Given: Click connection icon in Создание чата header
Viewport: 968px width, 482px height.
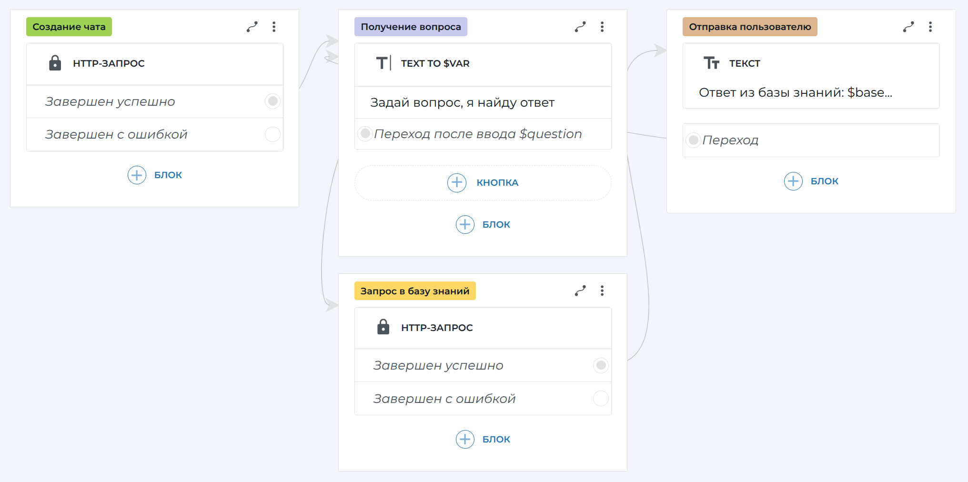Looking at the screenshot, I should (252, 27).
